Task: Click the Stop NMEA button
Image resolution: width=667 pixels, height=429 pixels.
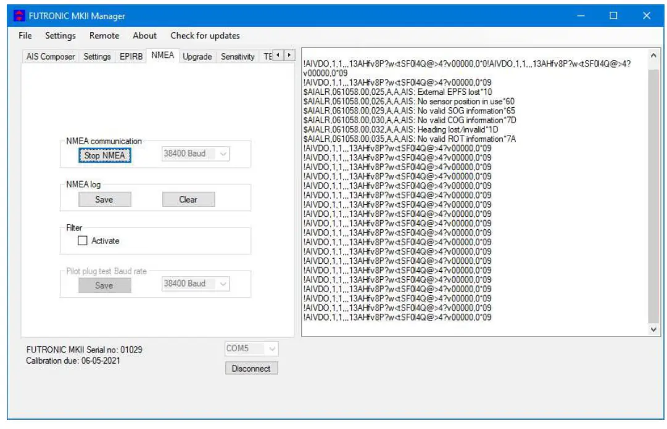Action: pos(105,155)
